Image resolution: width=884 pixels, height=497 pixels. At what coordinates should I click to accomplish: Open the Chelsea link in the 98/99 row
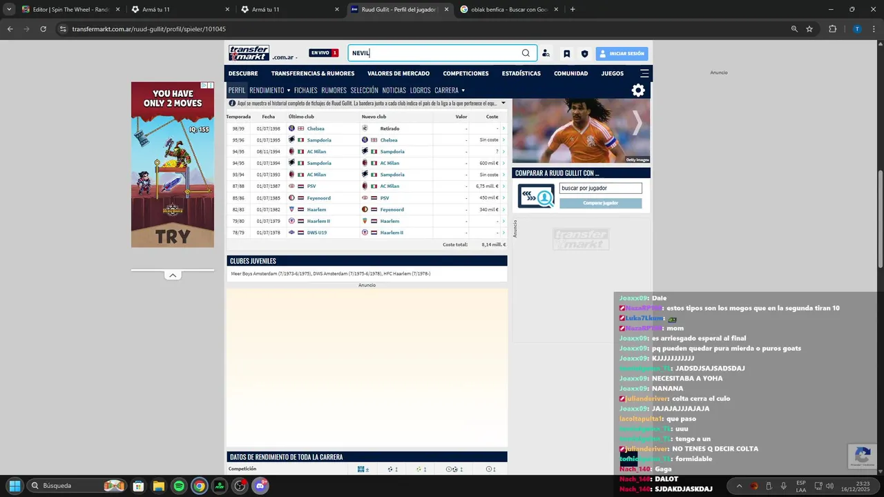316,128
